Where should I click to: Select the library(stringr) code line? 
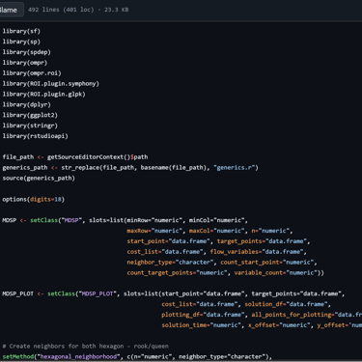click(x=30, y=125)
